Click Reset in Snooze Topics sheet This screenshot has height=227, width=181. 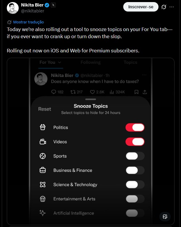(x=45, y=109)
